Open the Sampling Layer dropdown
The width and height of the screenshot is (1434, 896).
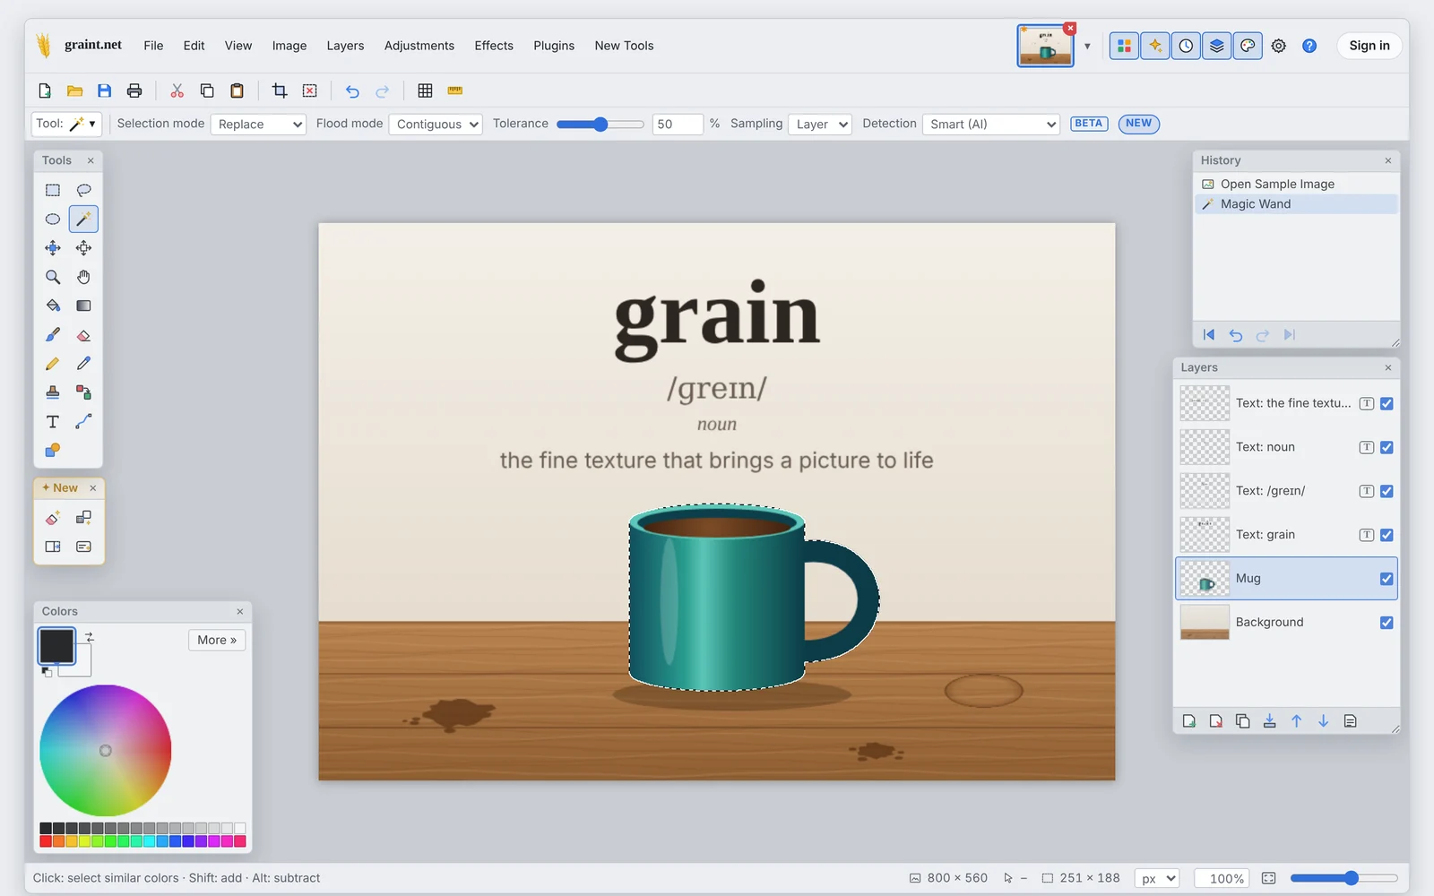click(819, 124)
